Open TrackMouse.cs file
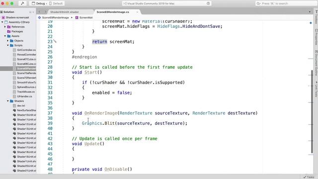 (x=25, y=91)
